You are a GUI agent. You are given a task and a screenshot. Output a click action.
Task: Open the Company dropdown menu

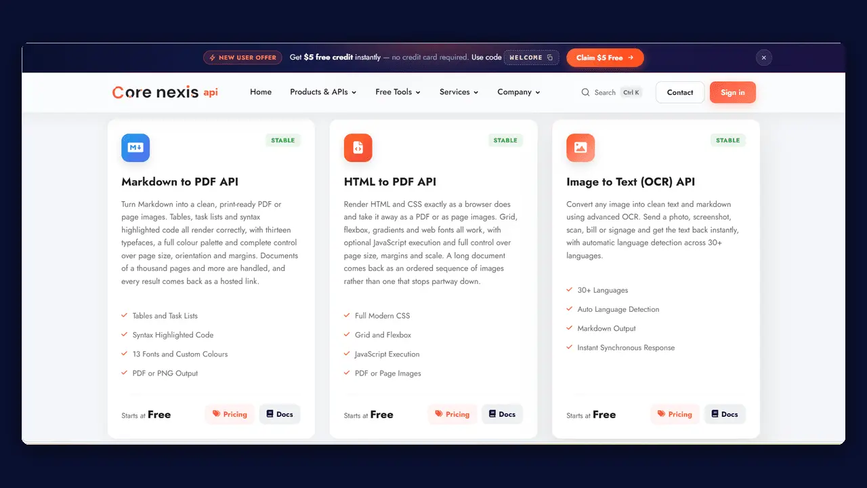coord(519,92)
